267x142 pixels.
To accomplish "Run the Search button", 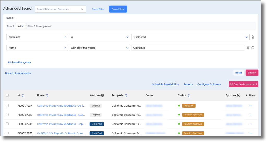I will point(252,73).
